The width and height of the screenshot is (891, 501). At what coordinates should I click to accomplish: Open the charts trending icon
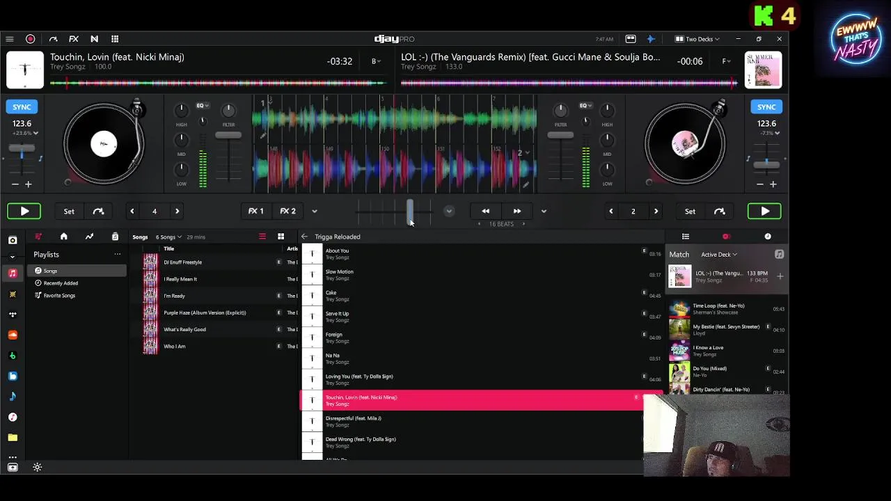click(x=89, y=237)
